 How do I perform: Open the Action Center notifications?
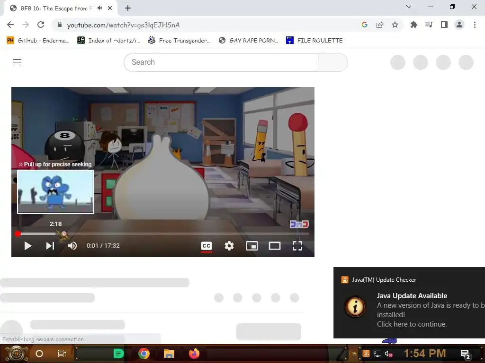466,354
